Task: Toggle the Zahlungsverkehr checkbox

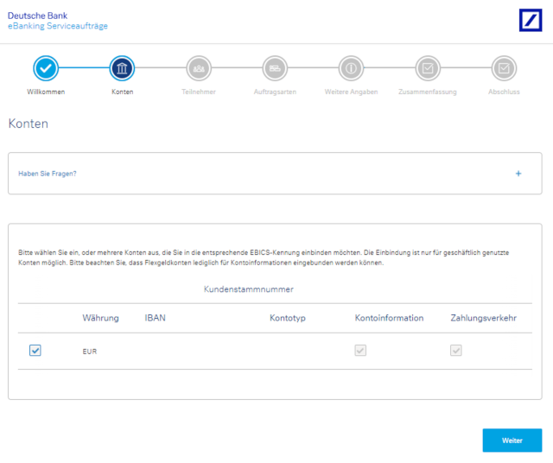Action: coord(455,350)
